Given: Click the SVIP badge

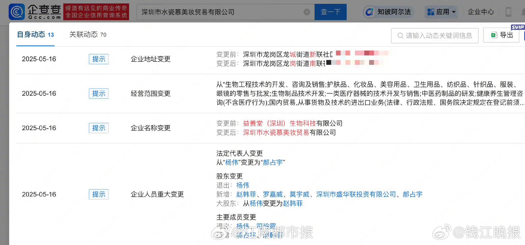Looking at the screenshot, I should (518, 27).
